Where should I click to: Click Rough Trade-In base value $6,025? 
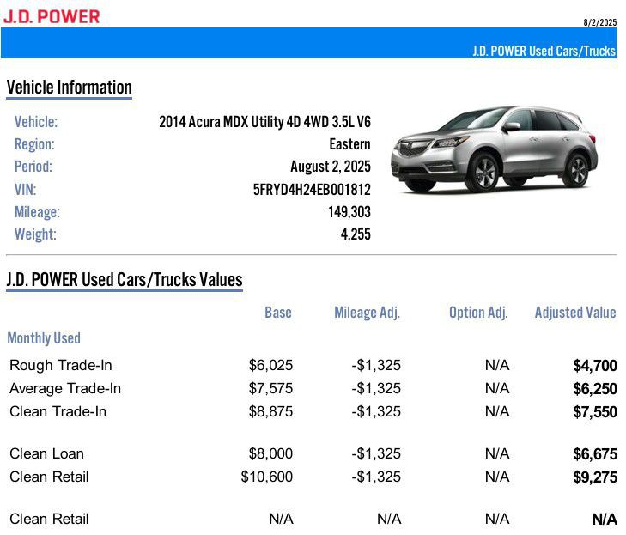270,365
